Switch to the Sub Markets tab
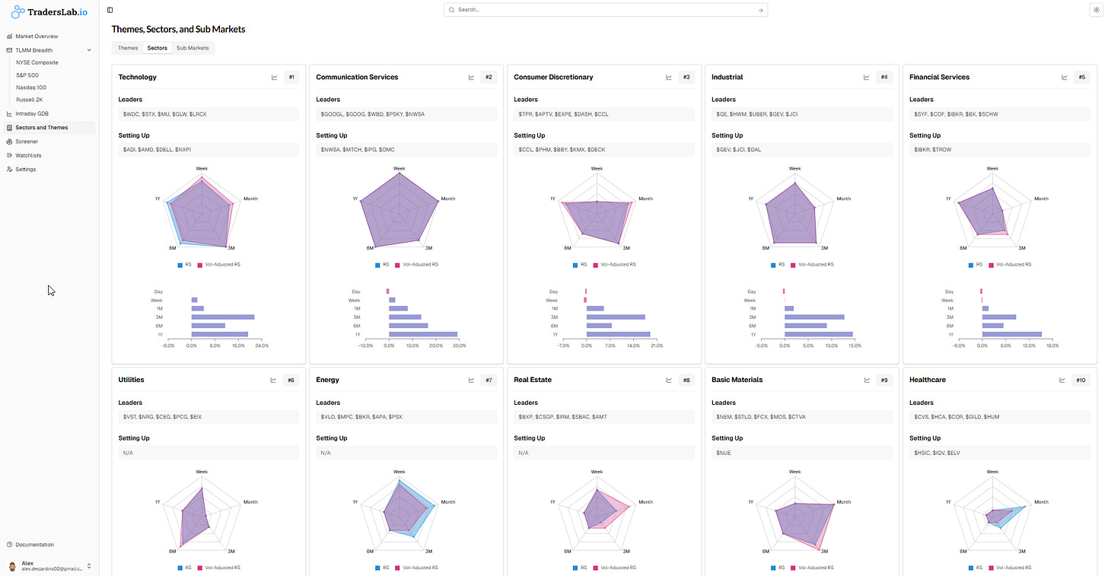This screenshot has height=576, width=1108. coord(193,48)
